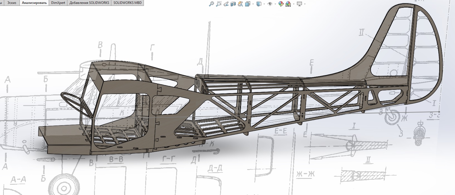455x195 pixels.
Task: Click the Zoom to Fit magnifier icon
Action: pos(211,4)
